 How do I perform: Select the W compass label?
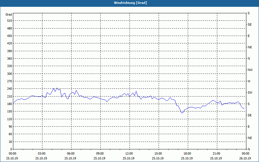click(x=249, y=81)
